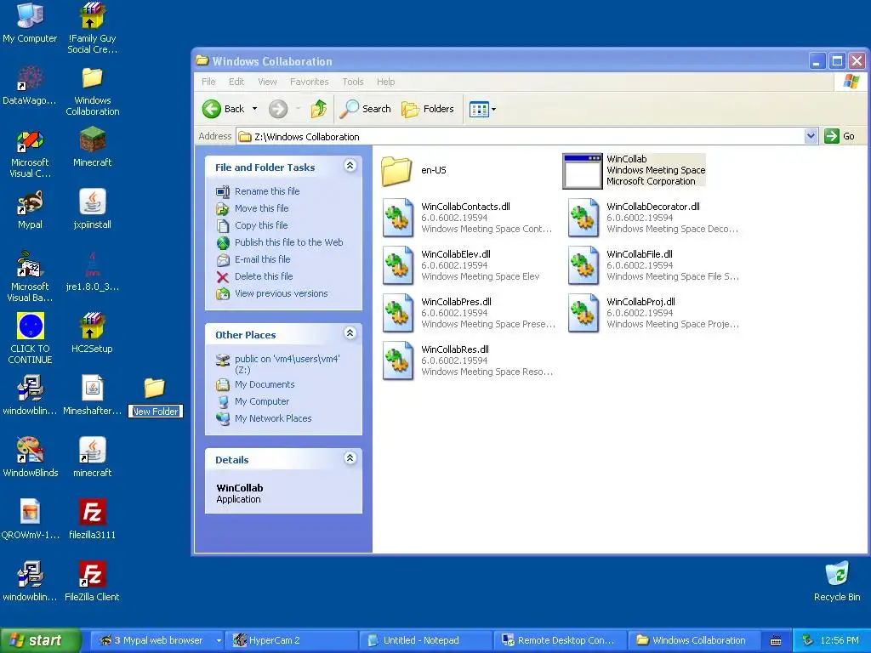Click Publish this file to the Web
The image size is (871, 653).
click(x=289, y=242)
